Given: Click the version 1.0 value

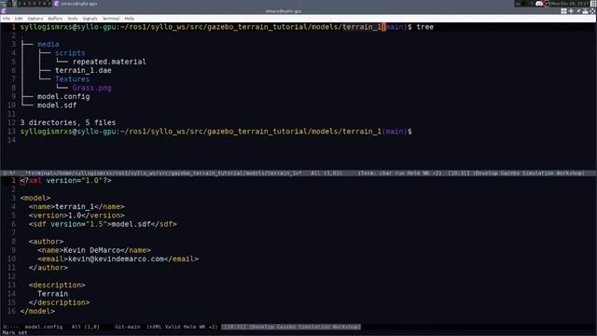Looking at the screenshot, I should click(x=75, y=216).
